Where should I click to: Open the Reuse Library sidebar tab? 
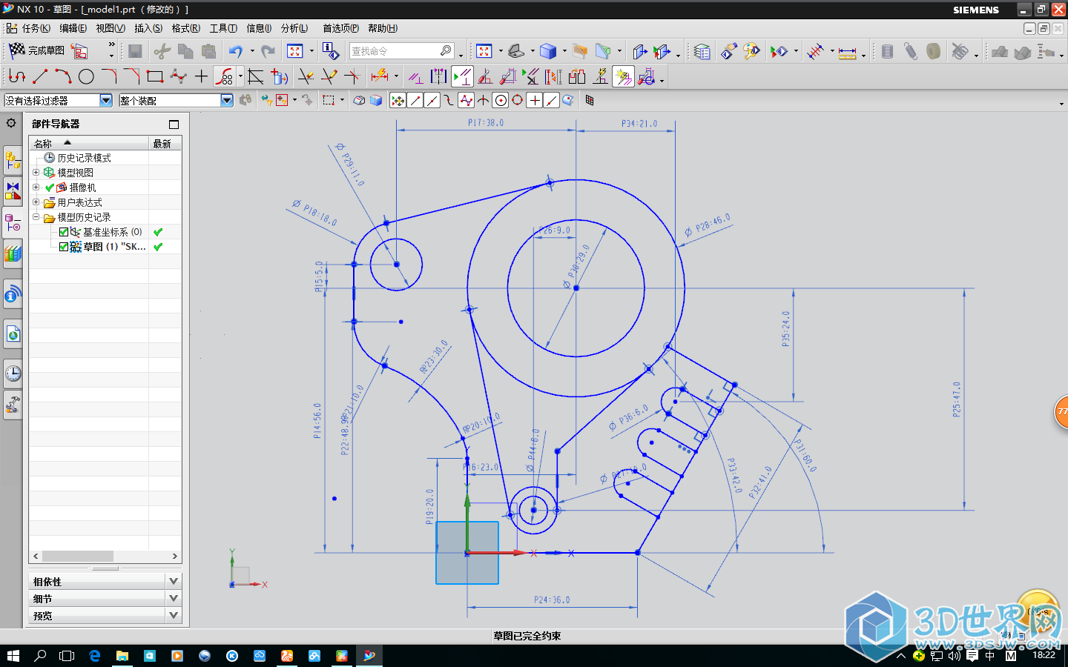13,254
